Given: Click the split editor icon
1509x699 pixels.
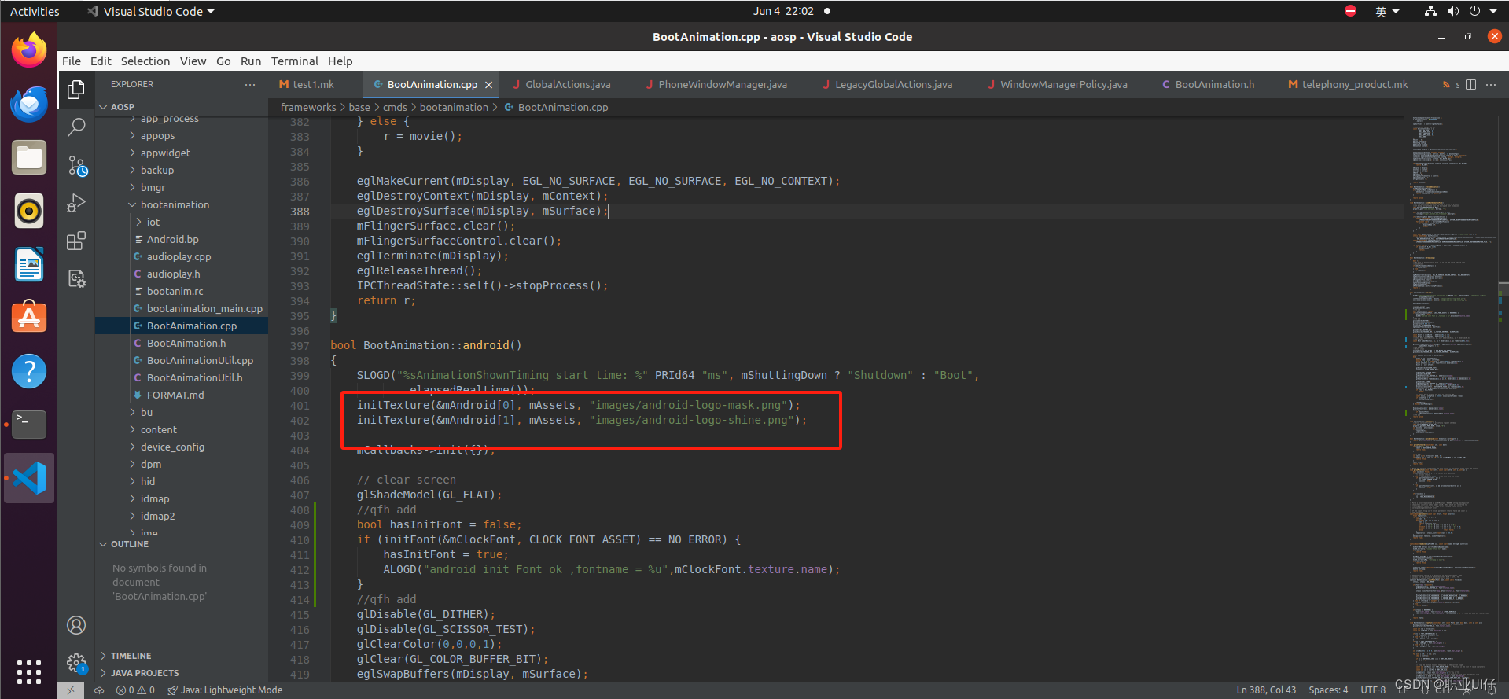Looking at the screenshot, I should pos(1470,84).
